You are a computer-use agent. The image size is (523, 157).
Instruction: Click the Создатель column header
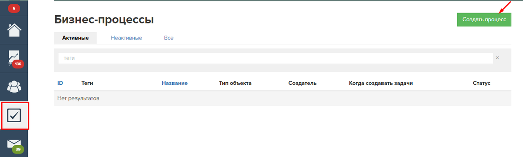coord(302,83)
